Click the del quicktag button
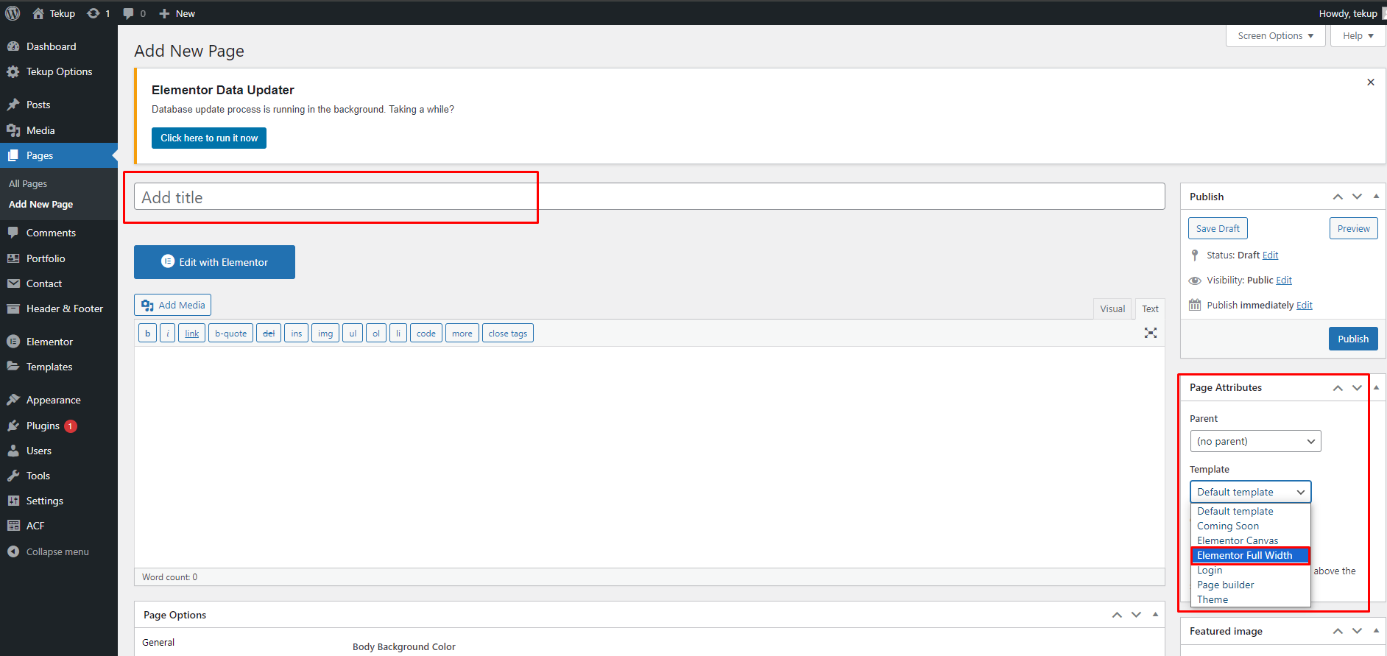The image size is (1387, 656). click(x=269, y=334)
